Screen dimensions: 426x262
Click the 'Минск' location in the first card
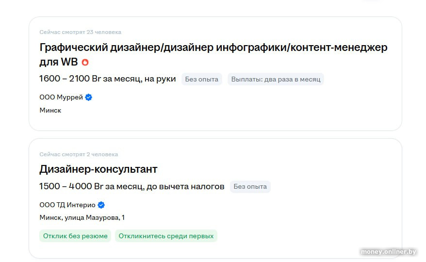click(50, 110)
